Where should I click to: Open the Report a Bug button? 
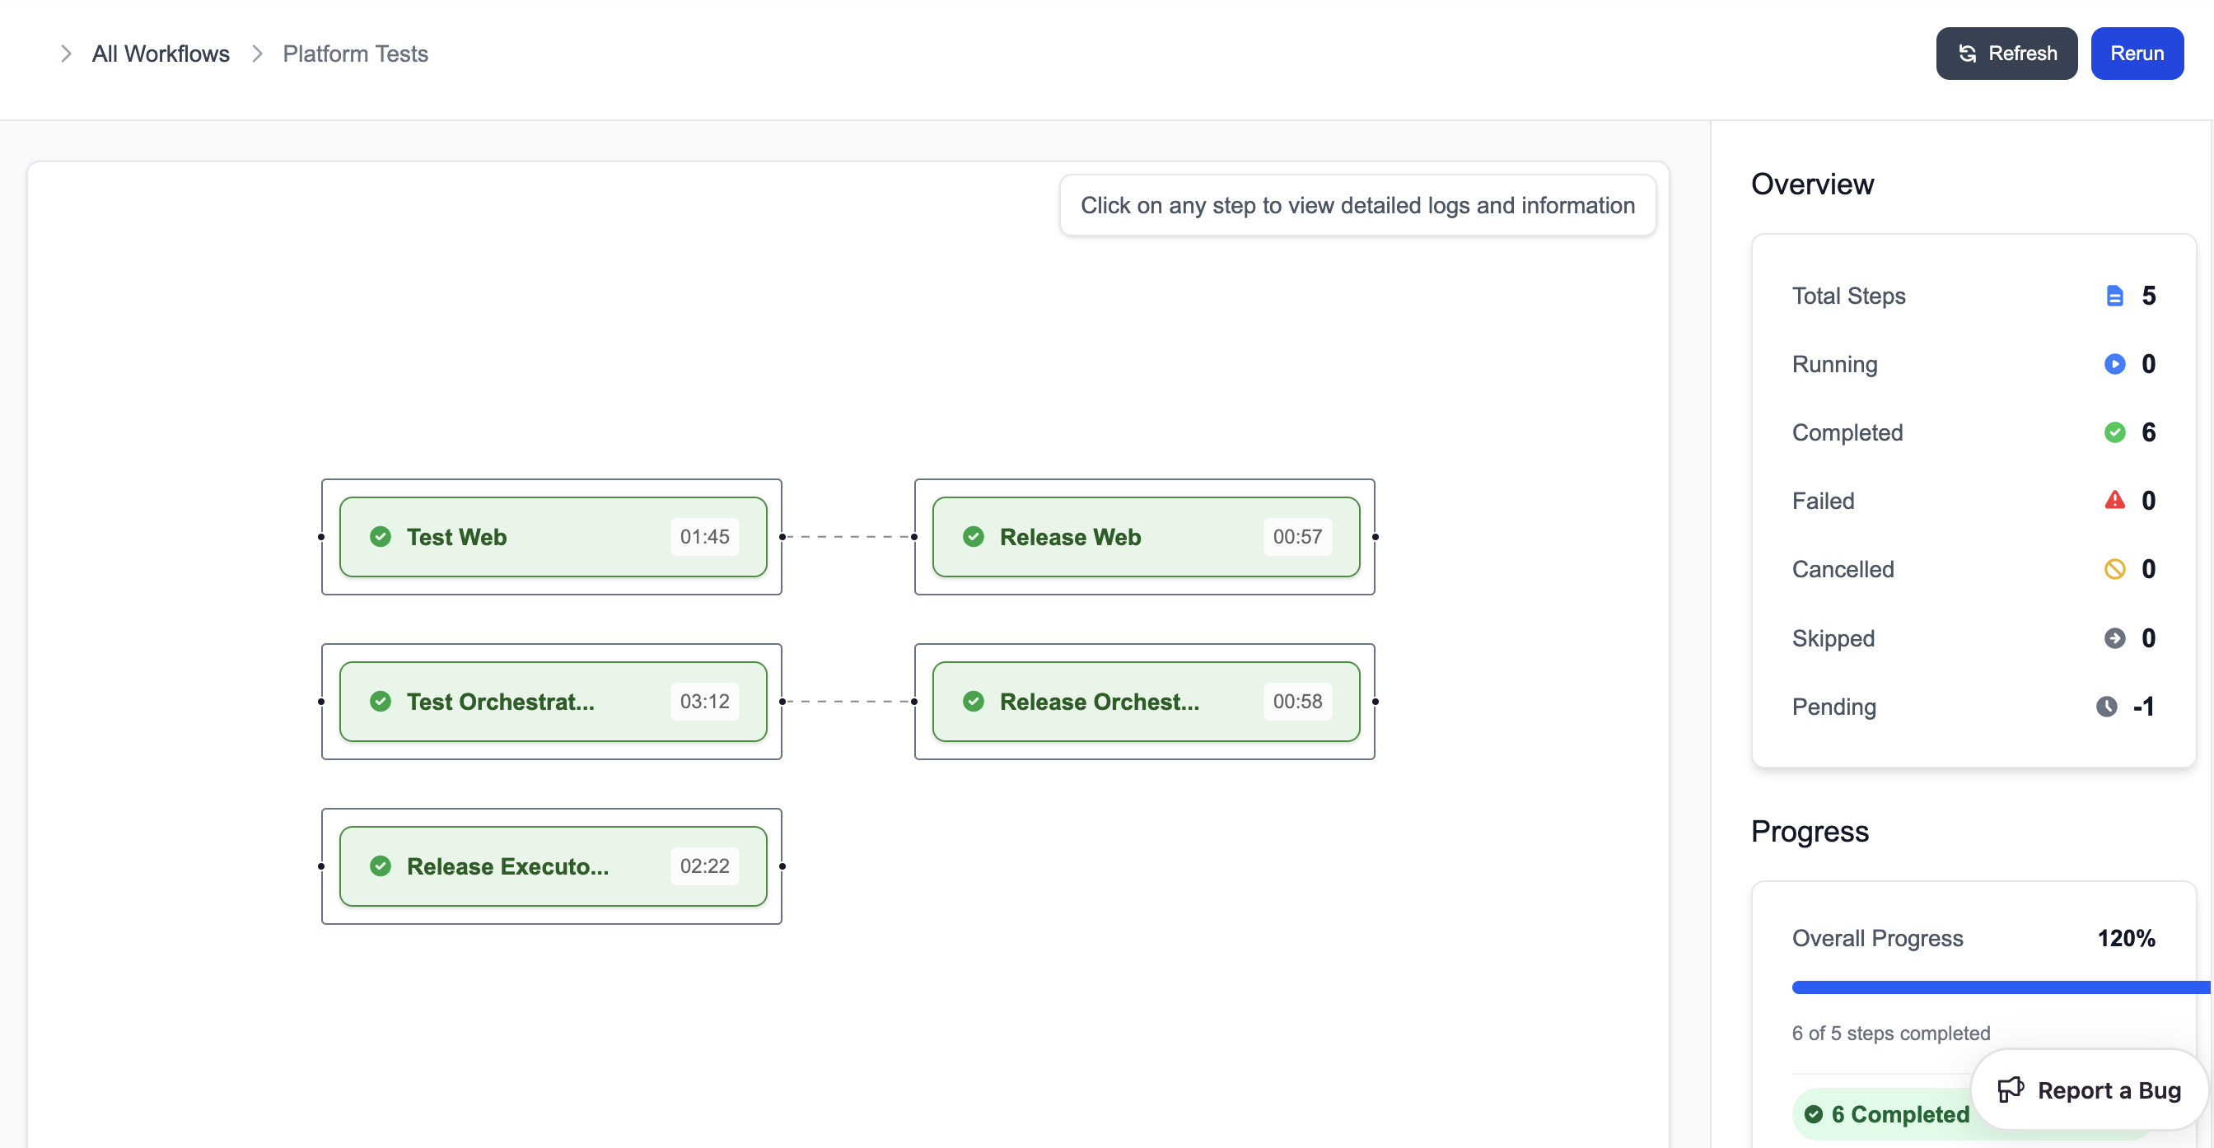coord(2089,1090)
